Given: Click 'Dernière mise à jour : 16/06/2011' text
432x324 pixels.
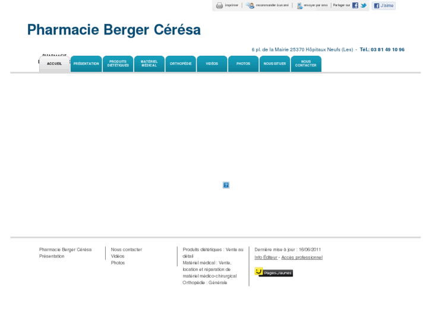Looking at the screenshot, I should [288, 250].
